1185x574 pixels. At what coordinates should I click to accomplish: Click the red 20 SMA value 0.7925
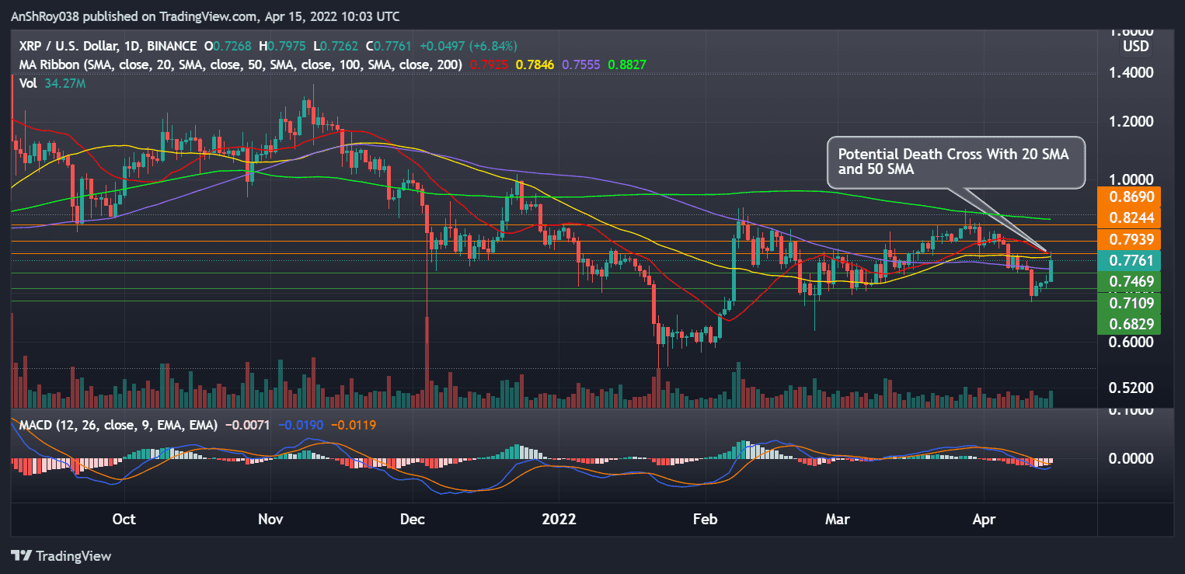[488, 64]
